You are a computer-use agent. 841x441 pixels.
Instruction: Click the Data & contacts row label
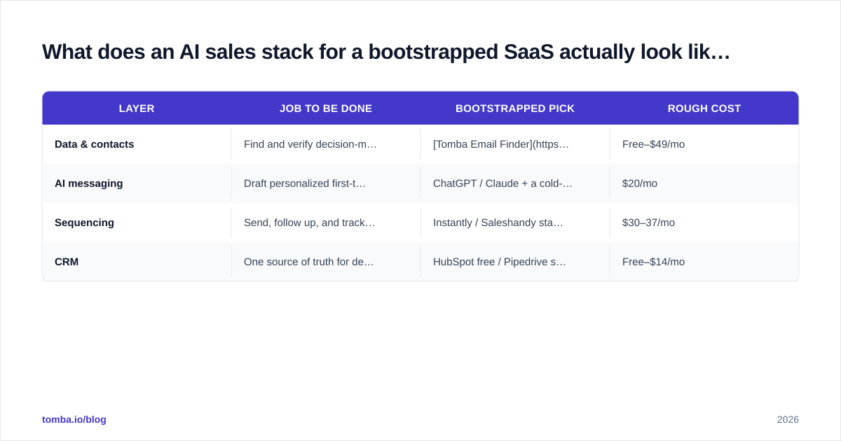tap(94, 144)
